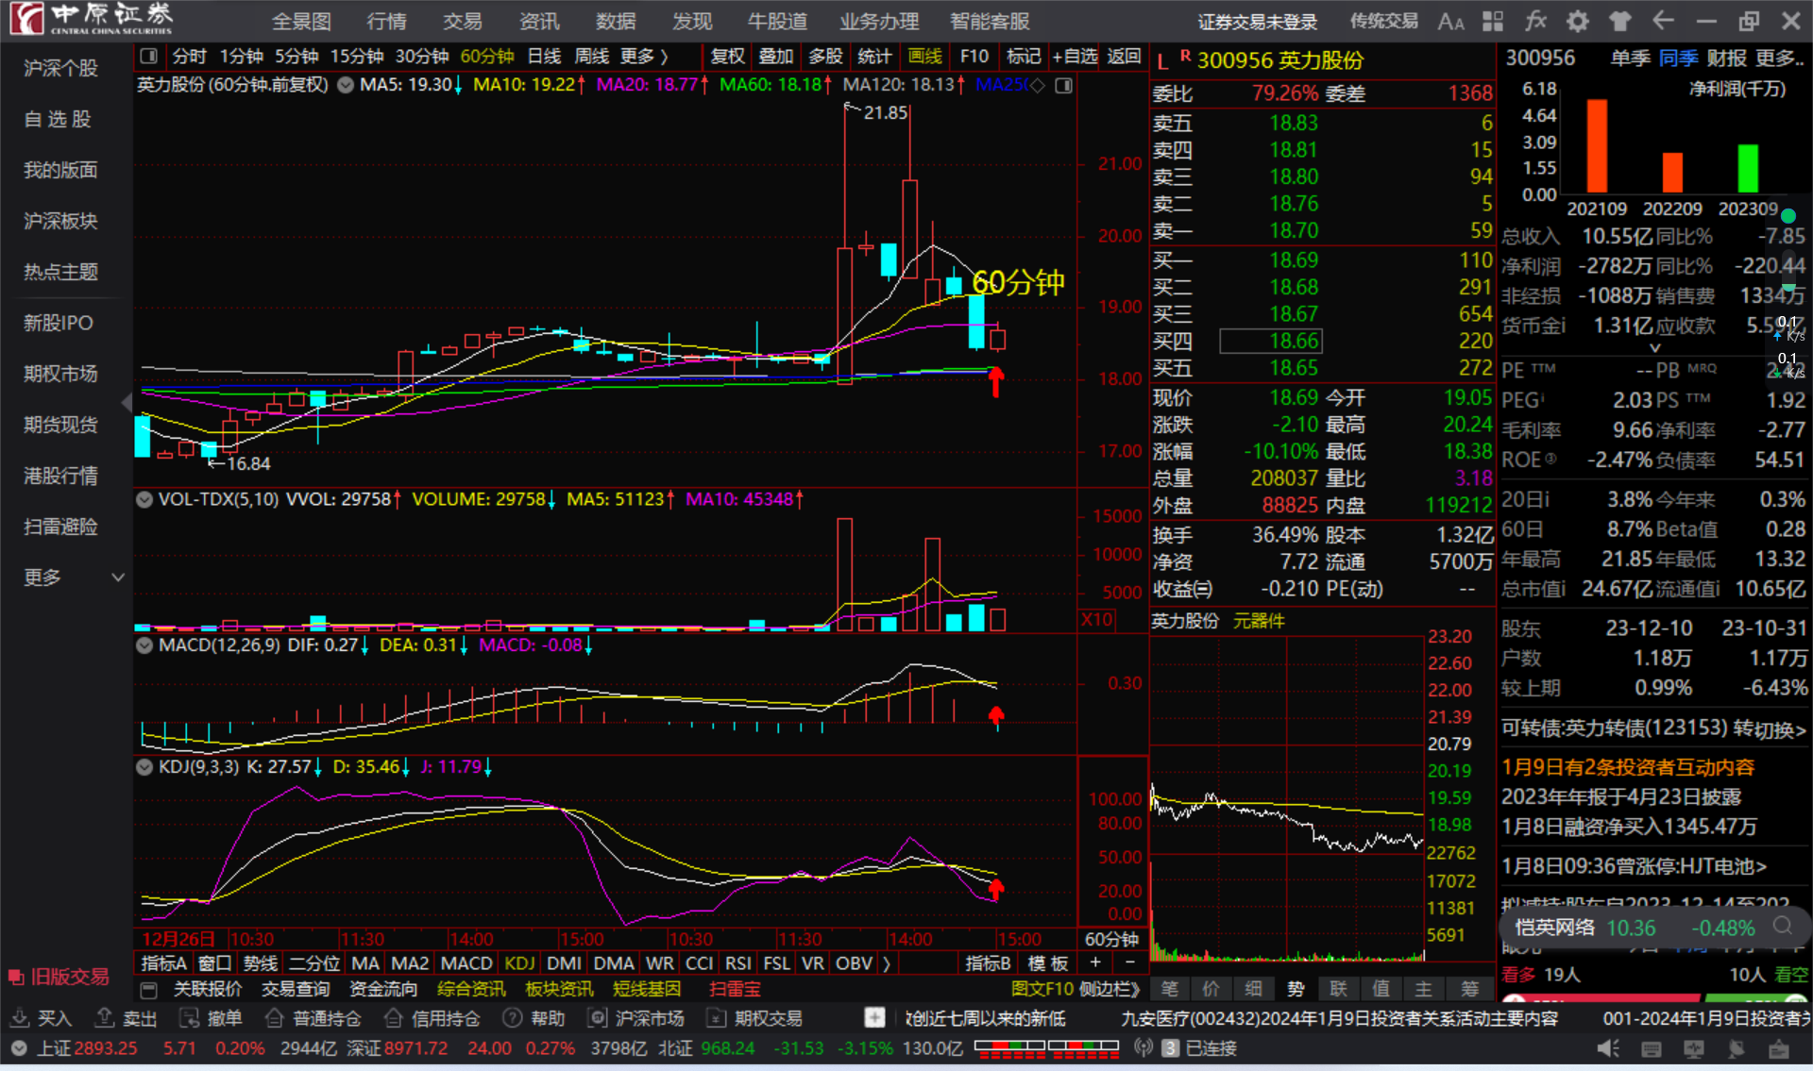The image size is (1813, 1071).
Task: Toggle the index bar circle beside 上证
Action: tap(19, 1048)
